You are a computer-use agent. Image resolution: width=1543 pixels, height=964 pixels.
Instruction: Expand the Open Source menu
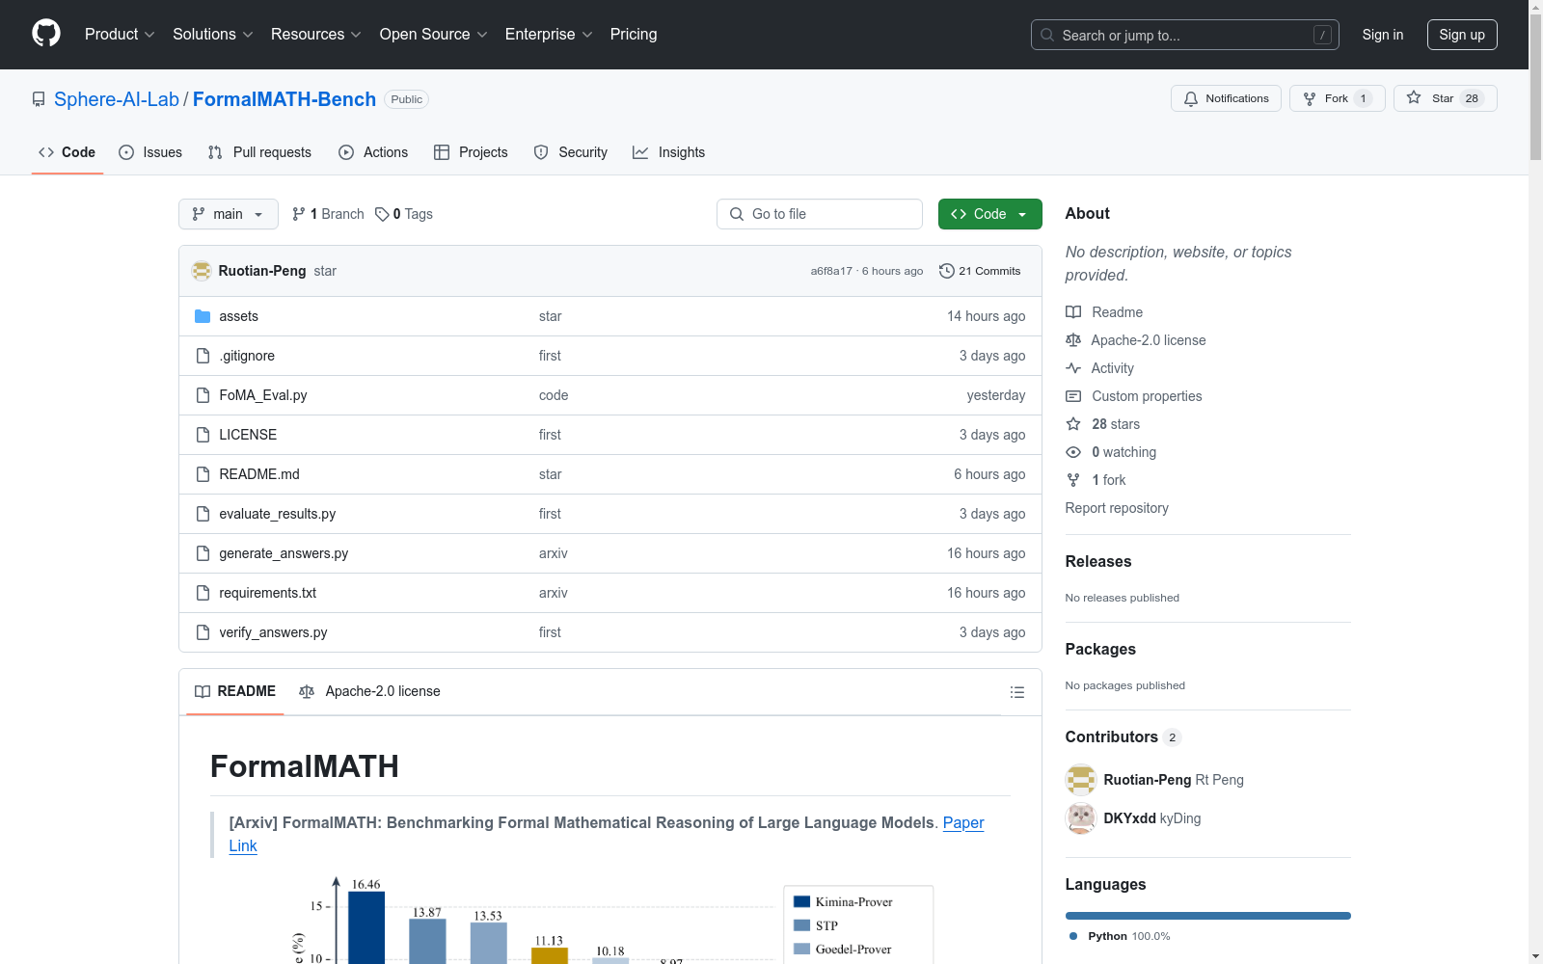(434, 35)
